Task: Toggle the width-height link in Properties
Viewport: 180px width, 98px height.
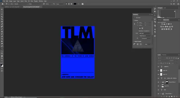Action: tap(135, 24)
